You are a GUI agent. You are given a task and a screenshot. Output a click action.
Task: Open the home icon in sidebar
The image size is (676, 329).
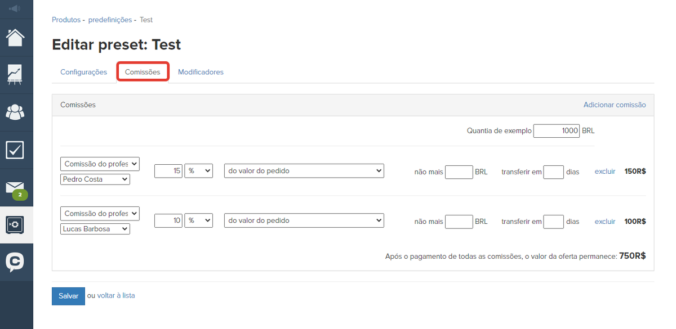pos(16,38)
